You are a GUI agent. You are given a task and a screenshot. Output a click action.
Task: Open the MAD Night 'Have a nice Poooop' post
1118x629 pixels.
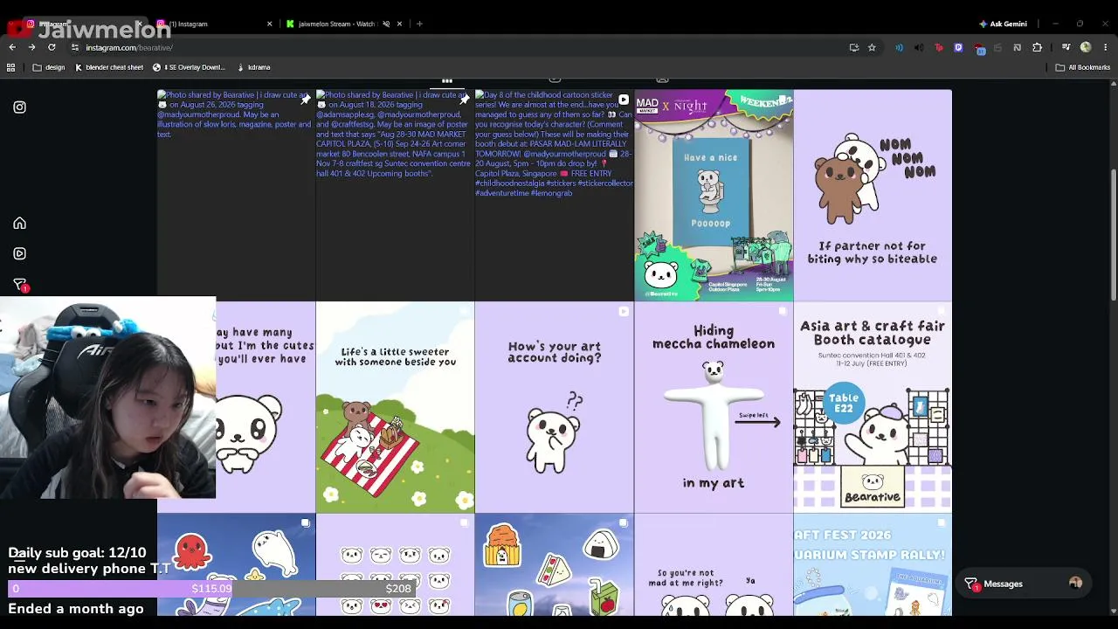(714, 195)
